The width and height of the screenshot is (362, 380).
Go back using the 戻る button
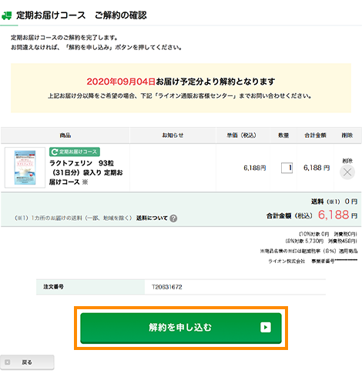27,362
